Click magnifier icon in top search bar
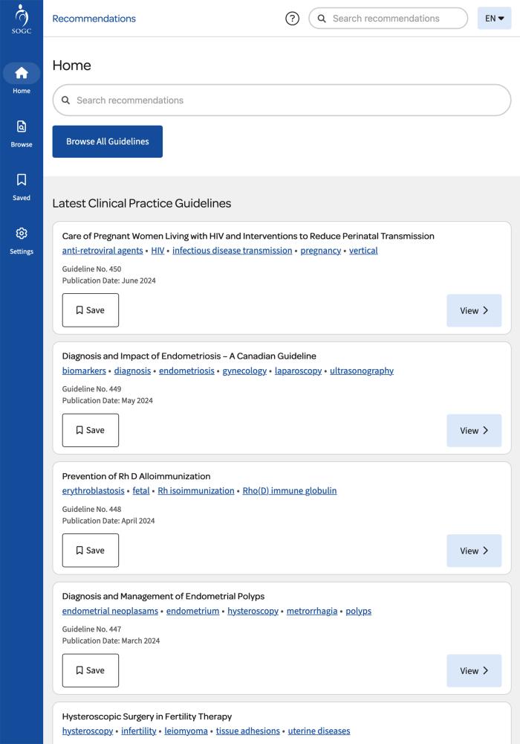 point(322,19)
